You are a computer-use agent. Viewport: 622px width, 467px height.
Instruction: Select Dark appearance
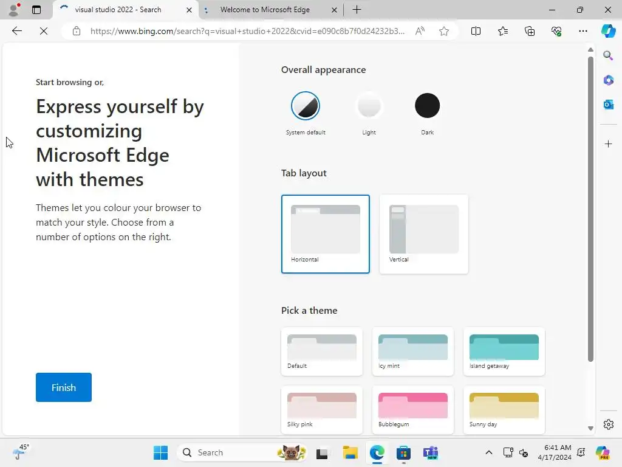click(427, 114)
